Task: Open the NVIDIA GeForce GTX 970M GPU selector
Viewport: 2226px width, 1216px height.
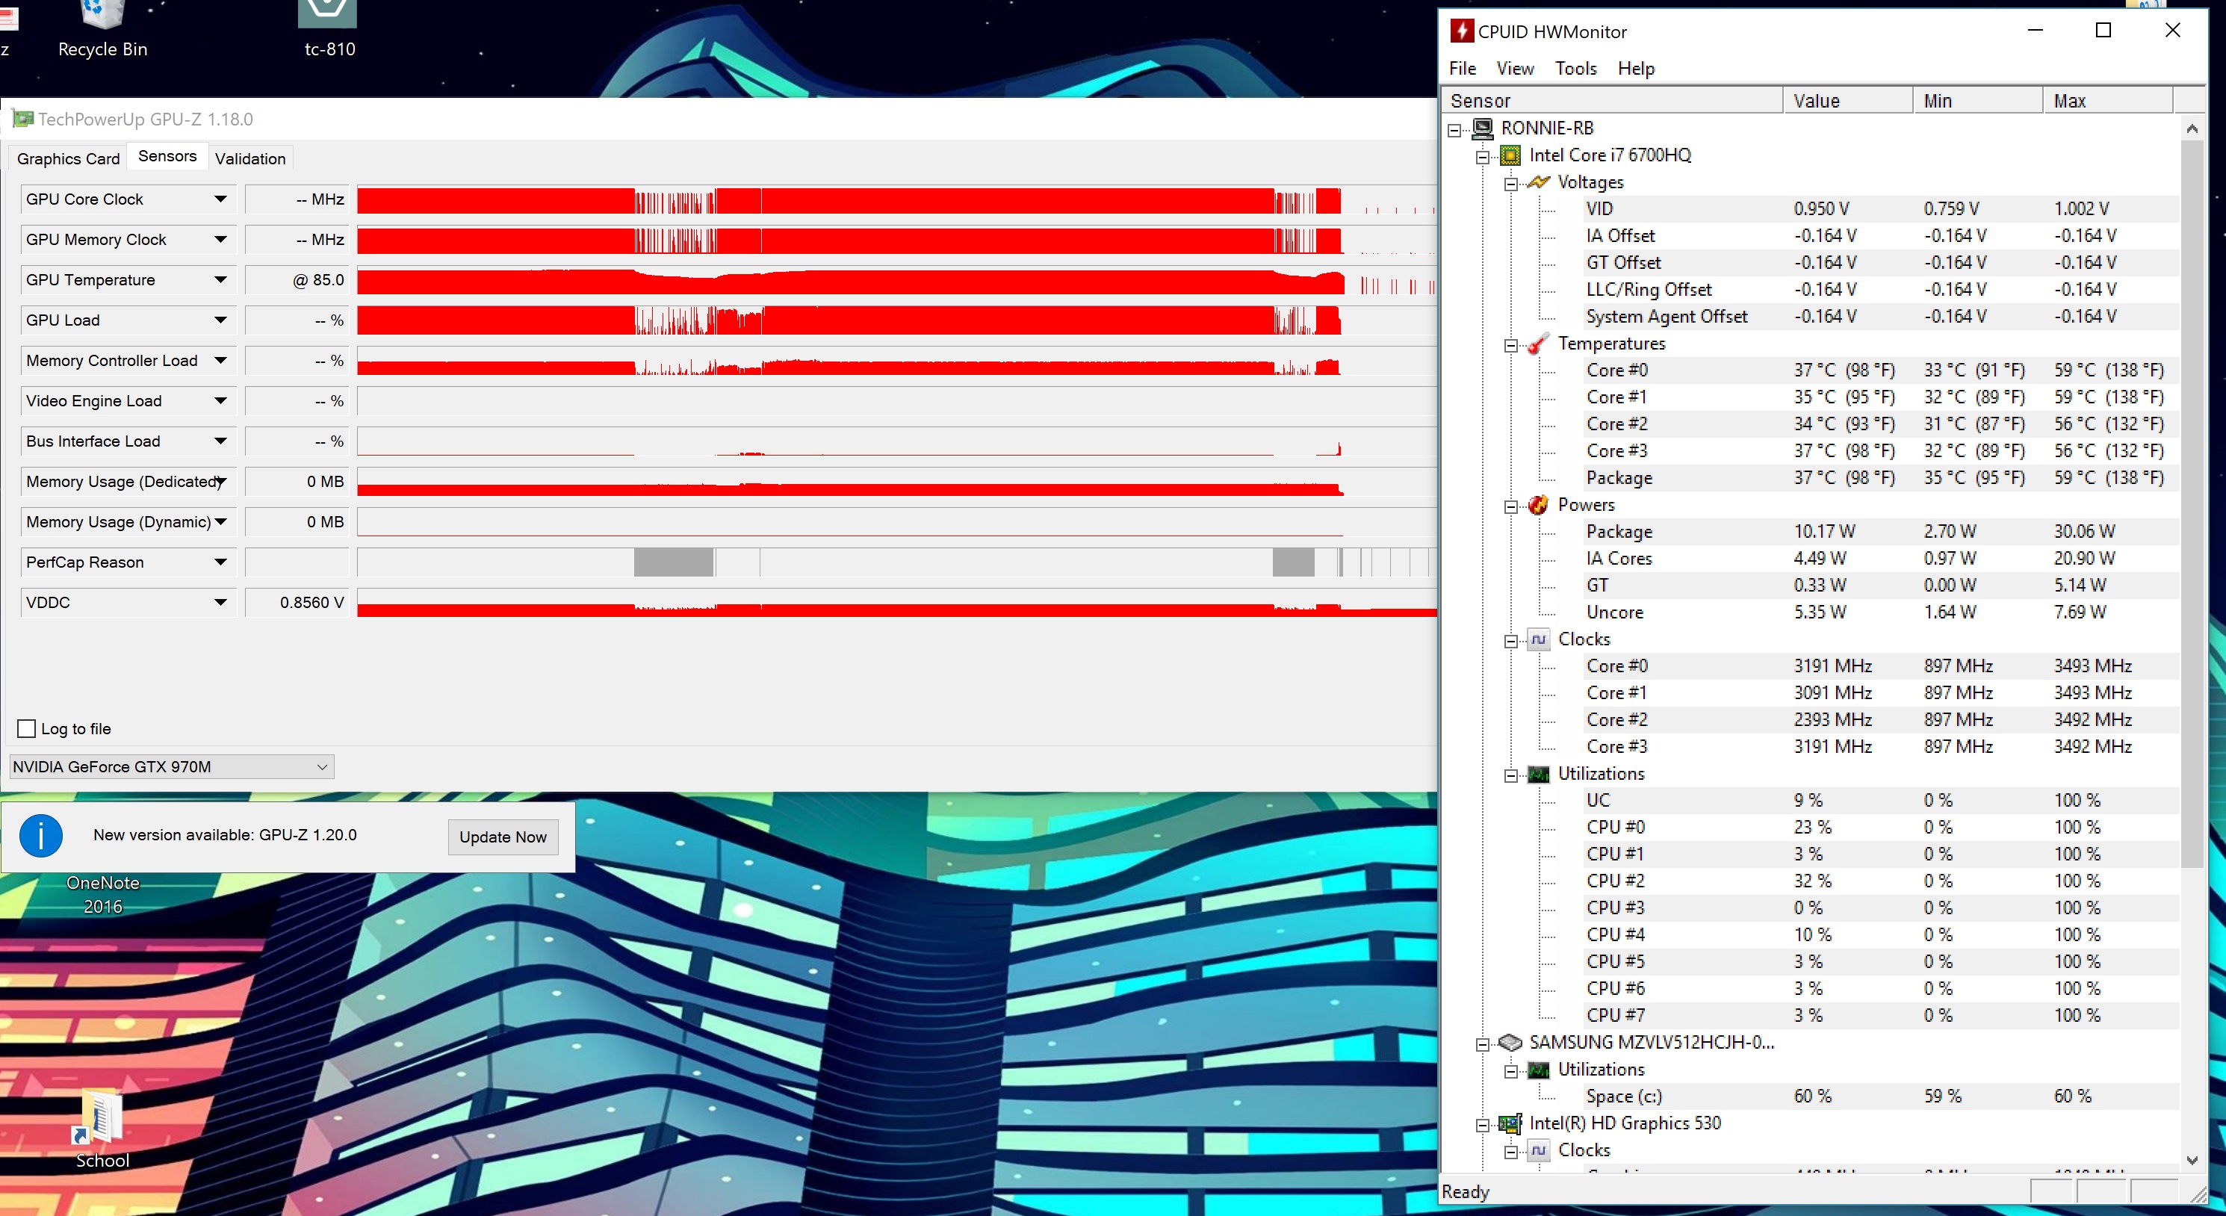Action: click(171, 766)
